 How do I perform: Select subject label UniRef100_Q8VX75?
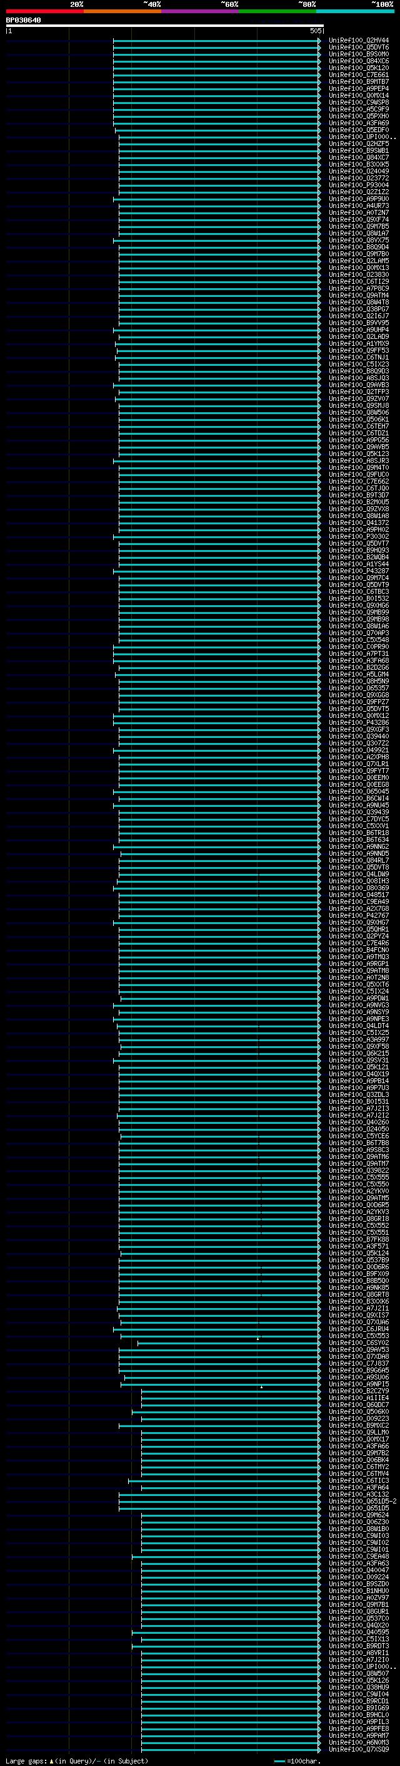pyautogui.click(x=359, y=241)
